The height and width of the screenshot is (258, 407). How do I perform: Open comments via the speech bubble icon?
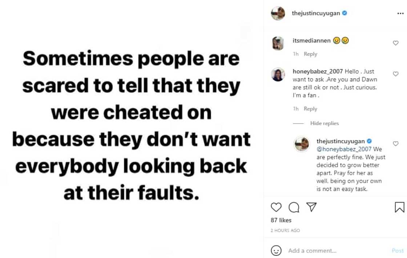click(294, 207)
